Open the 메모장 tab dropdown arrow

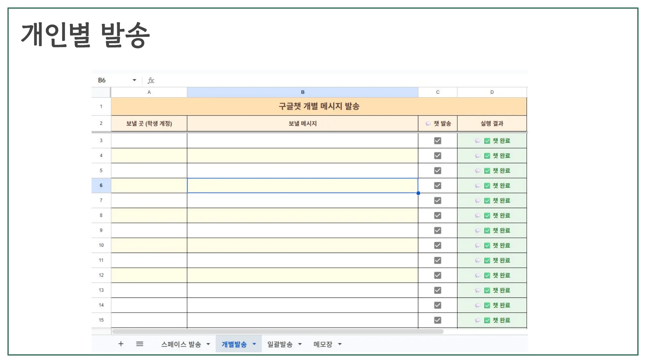[340, 344]
